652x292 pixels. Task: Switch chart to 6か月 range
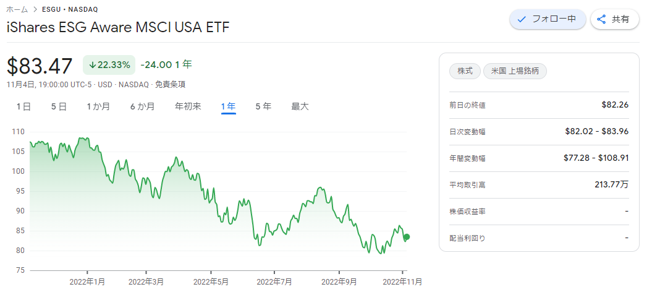(x=142, y=106)
